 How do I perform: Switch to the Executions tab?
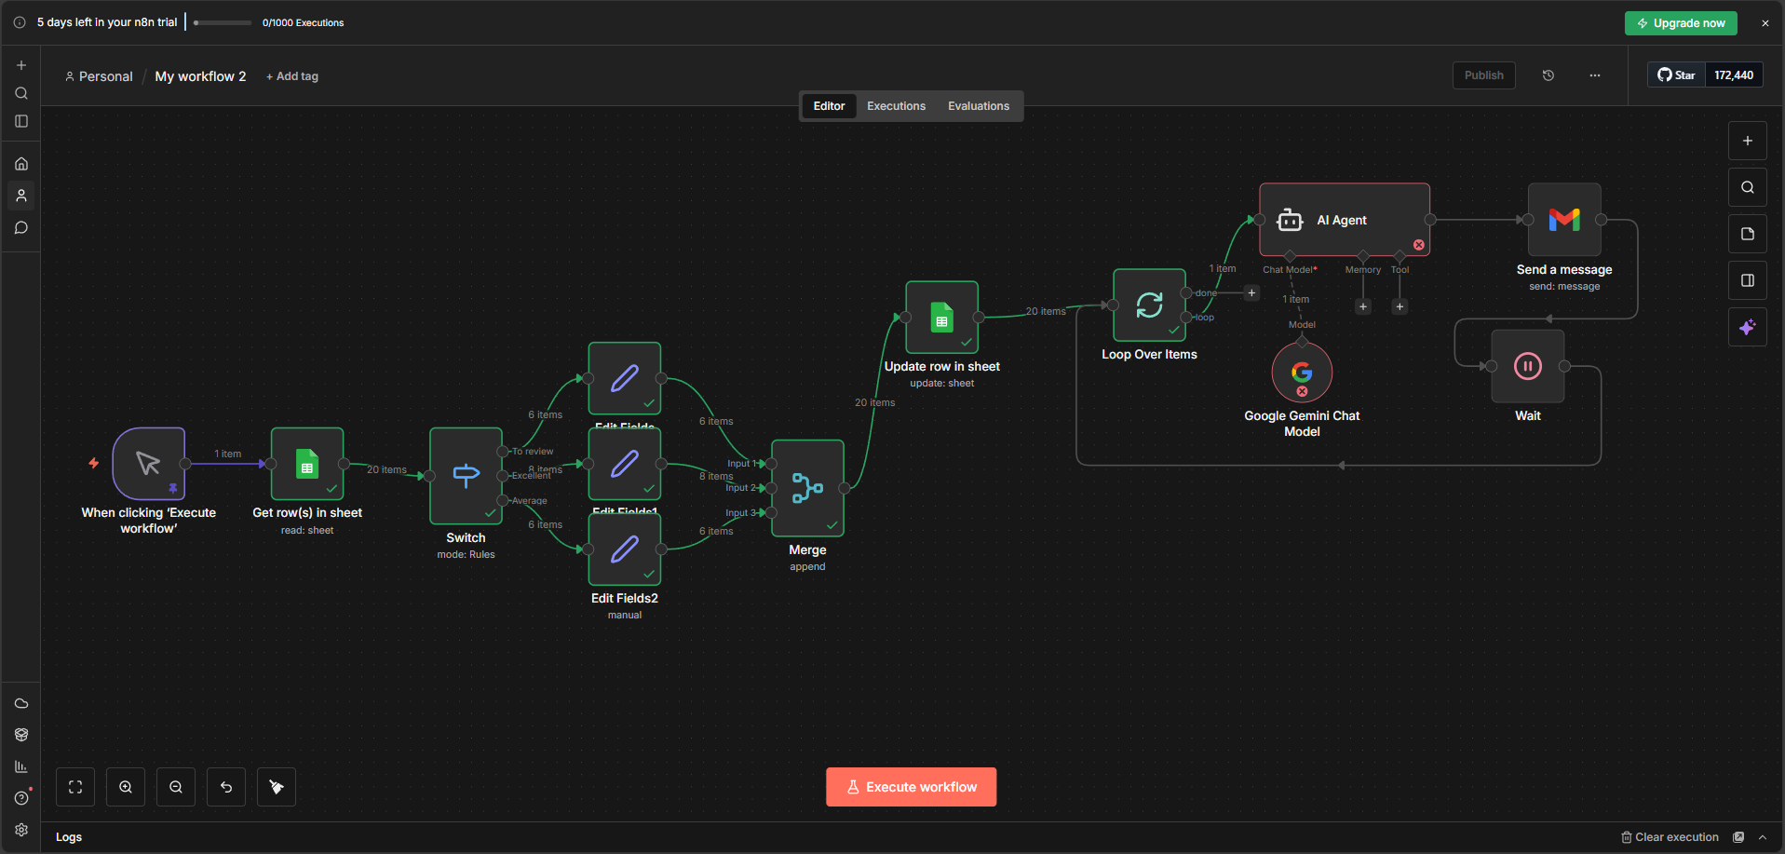pos(896,106)
